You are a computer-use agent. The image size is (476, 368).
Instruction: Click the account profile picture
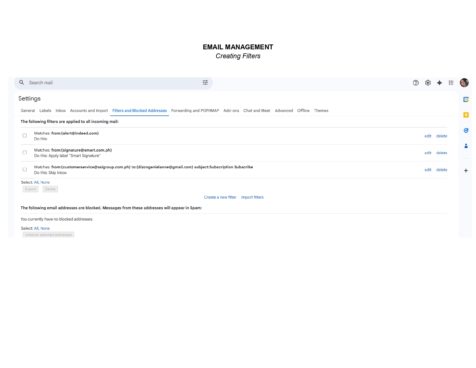(x=464, y=83)
